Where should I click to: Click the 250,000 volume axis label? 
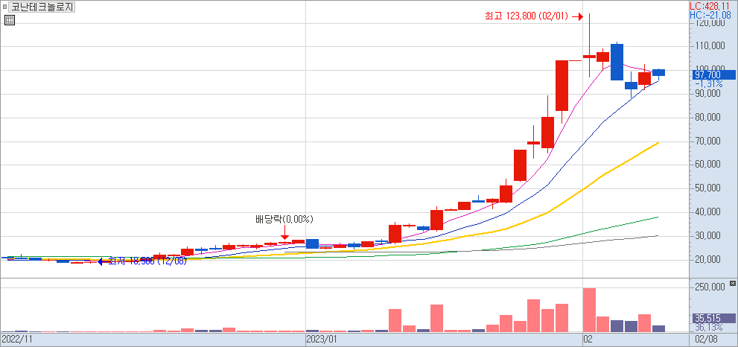(709, 287)
